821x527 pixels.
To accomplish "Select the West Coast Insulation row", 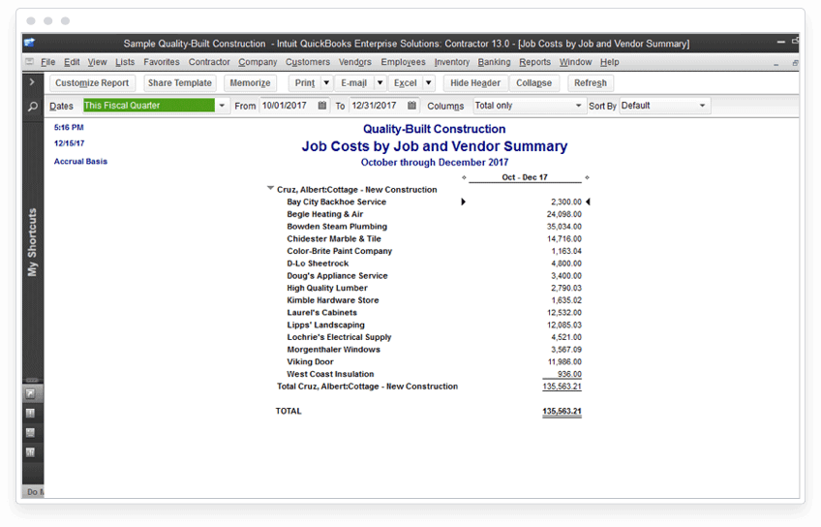I will (x=434, y=374).
